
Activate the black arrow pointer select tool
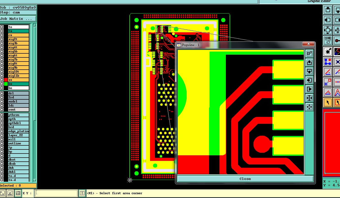[328, 102]
